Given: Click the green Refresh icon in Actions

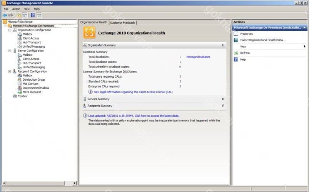Looking at the screenshot, I should coord(236,53).
